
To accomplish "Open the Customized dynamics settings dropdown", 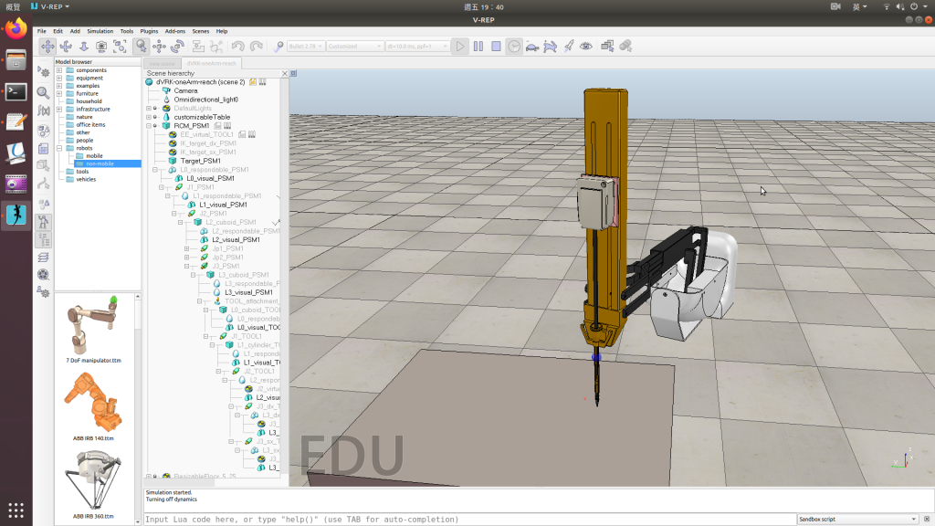I will point(355,46).
